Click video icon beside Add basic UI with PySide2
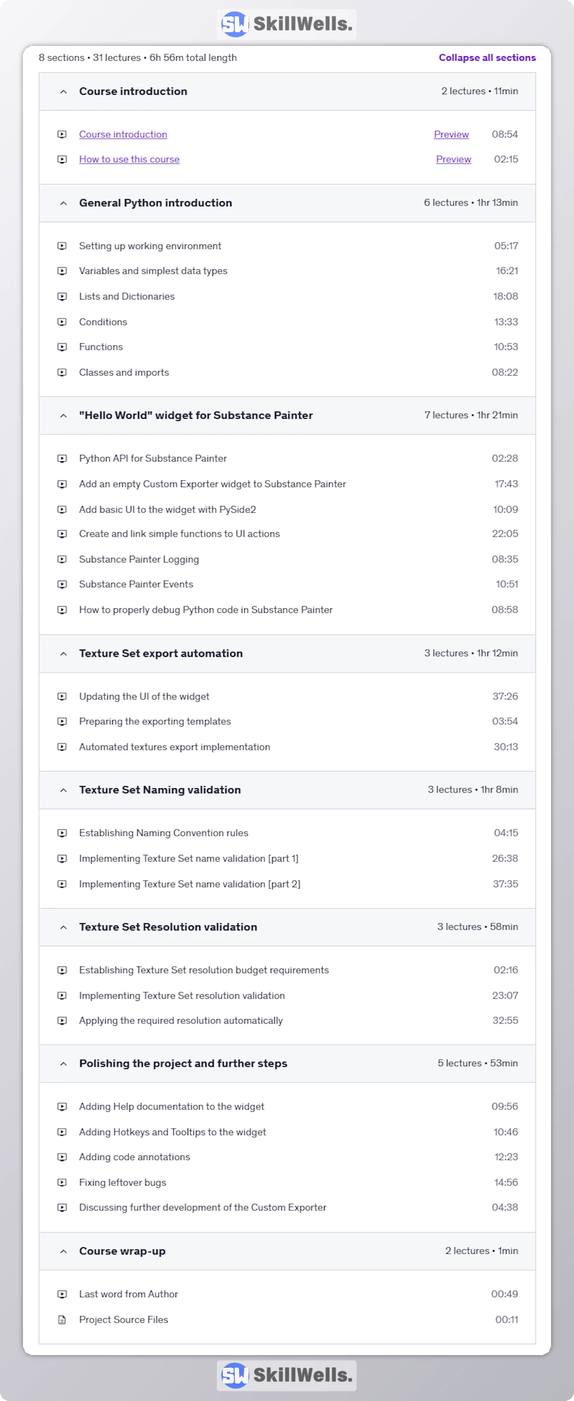574x1401 pixels. (x=62, y=510)
